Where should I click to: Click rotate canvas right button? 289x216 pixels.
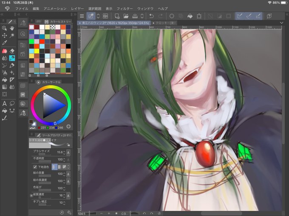(x=151, y=213)
